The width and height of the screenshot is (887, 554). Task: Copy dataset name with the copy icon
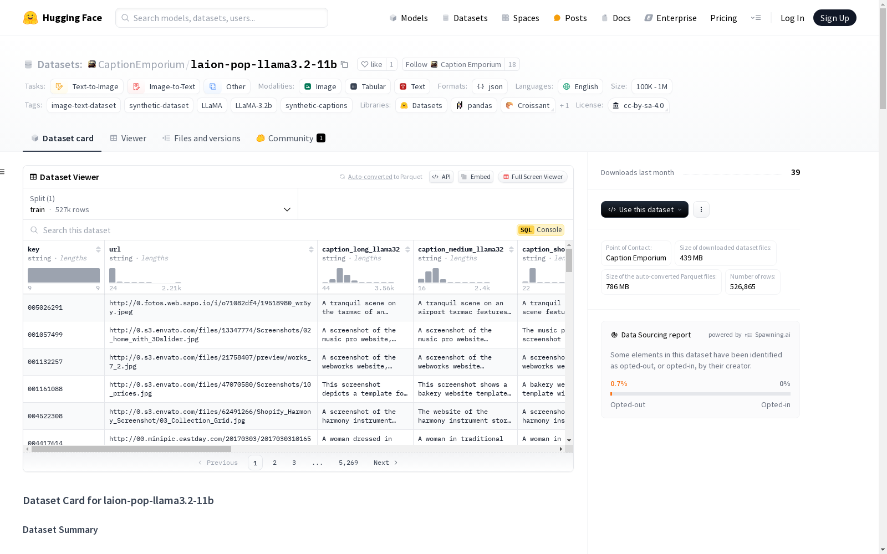344,64
